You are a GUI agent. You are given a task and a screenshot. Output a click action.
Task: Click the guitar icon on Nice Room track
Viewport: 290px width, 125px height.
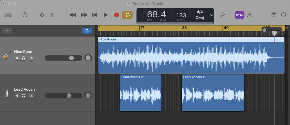[x=7, y=55]
